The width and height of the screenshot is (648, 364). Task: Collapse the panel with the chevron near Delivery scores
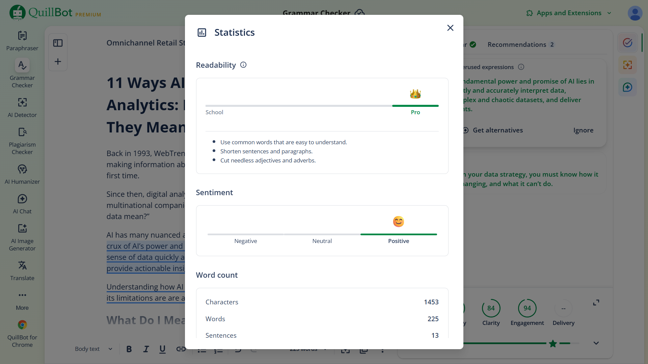coord(596,343)
